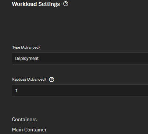148x134 pixels.
Task: Click the Workload Settings section heading
Action: tap(36, 4)
